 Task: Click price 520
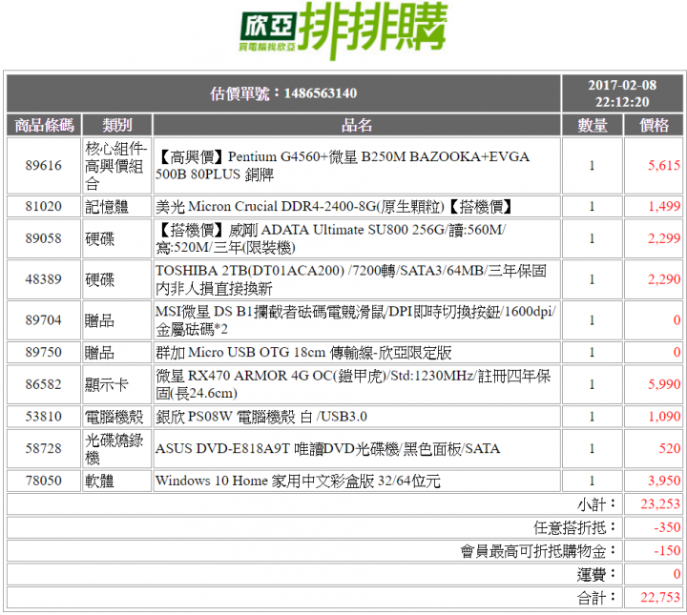click(x=670, y=448)
